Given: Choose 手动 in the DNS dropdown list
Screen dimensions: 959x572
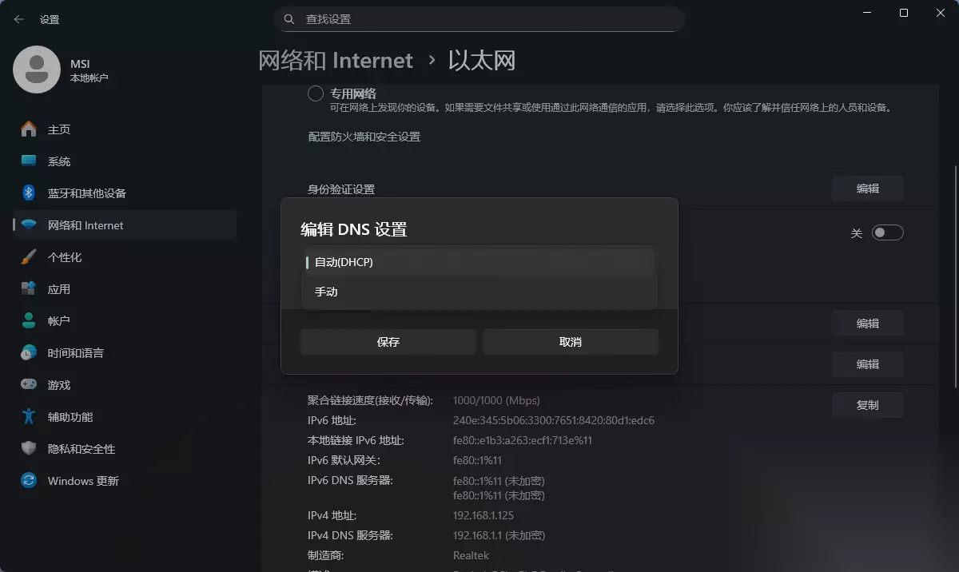Looking at the screenshot, I should (x=479, y=292).
